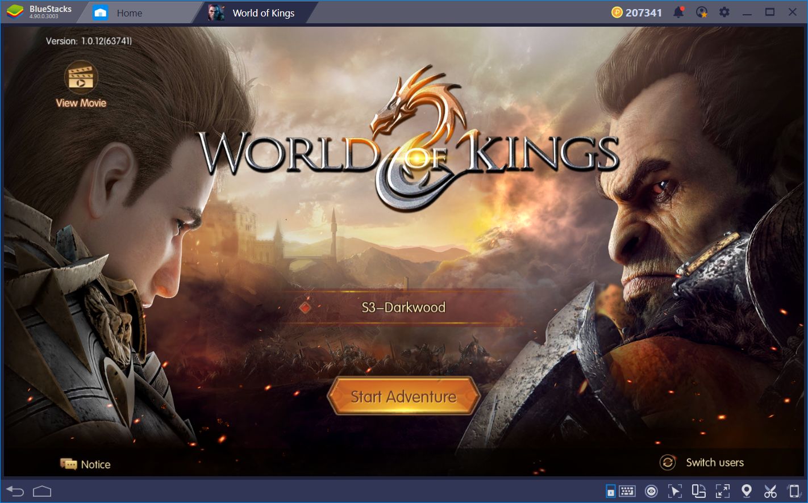Open the account rewards star icon
Viewport: 808px width, 503px height.
tap(702, 12)
